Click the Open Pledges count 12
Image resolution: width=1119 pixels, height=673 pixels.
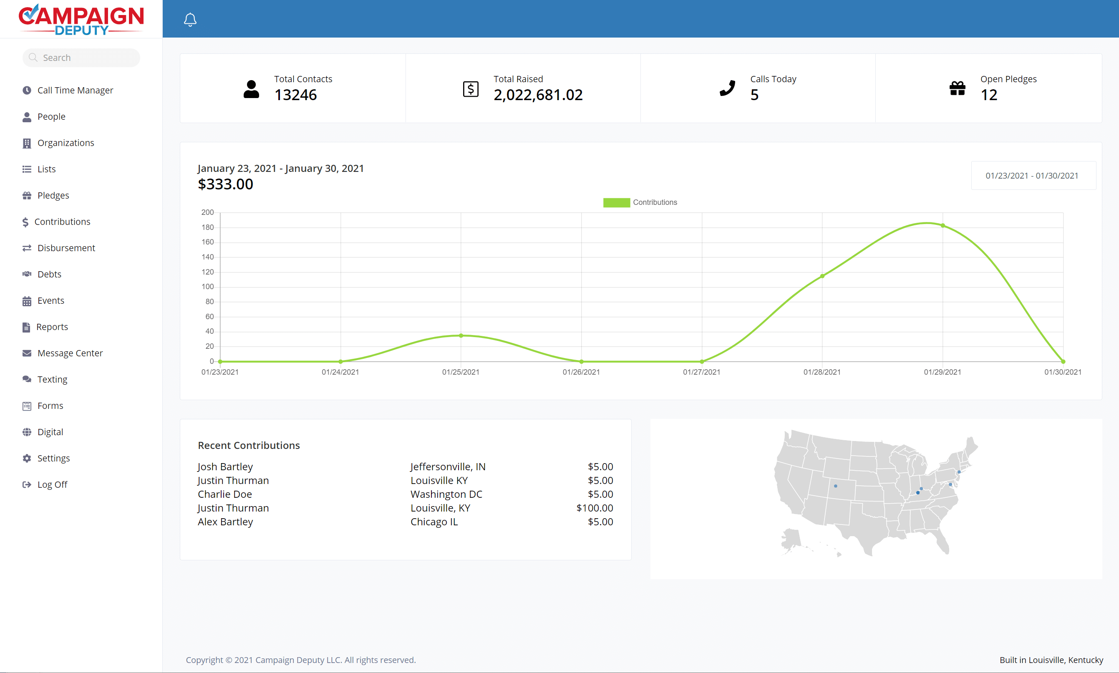pos(989,95)
